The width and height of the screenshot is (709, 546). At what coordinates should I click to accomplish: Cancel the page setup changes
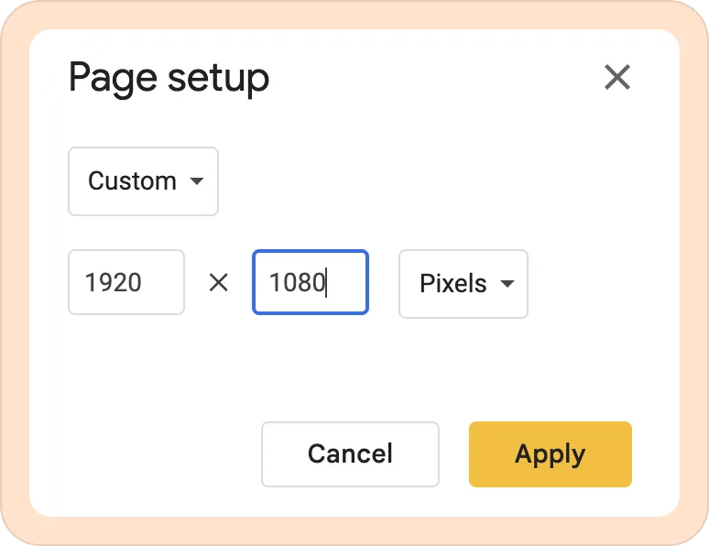click(351, 454)
